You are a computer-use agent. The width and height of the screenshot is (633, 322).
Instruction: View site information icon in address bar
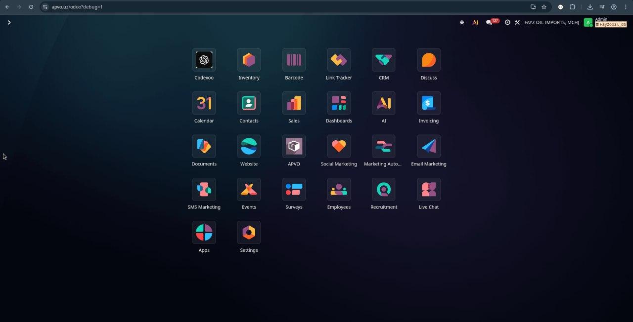tap(45, 7)
